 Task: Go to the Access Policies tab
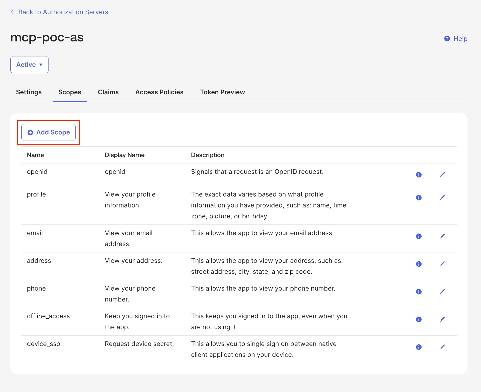coord(159,92)
